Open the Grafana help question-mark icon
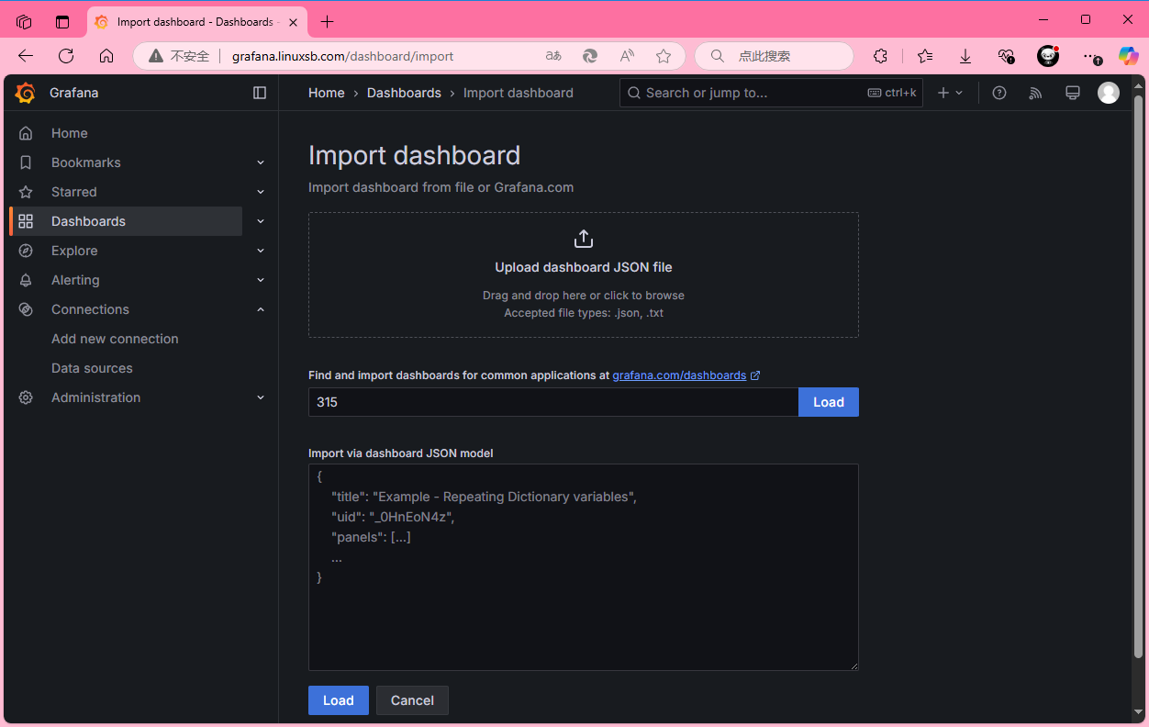The height and width of the screenshot is (727, 1149). [x=999, y=93]
